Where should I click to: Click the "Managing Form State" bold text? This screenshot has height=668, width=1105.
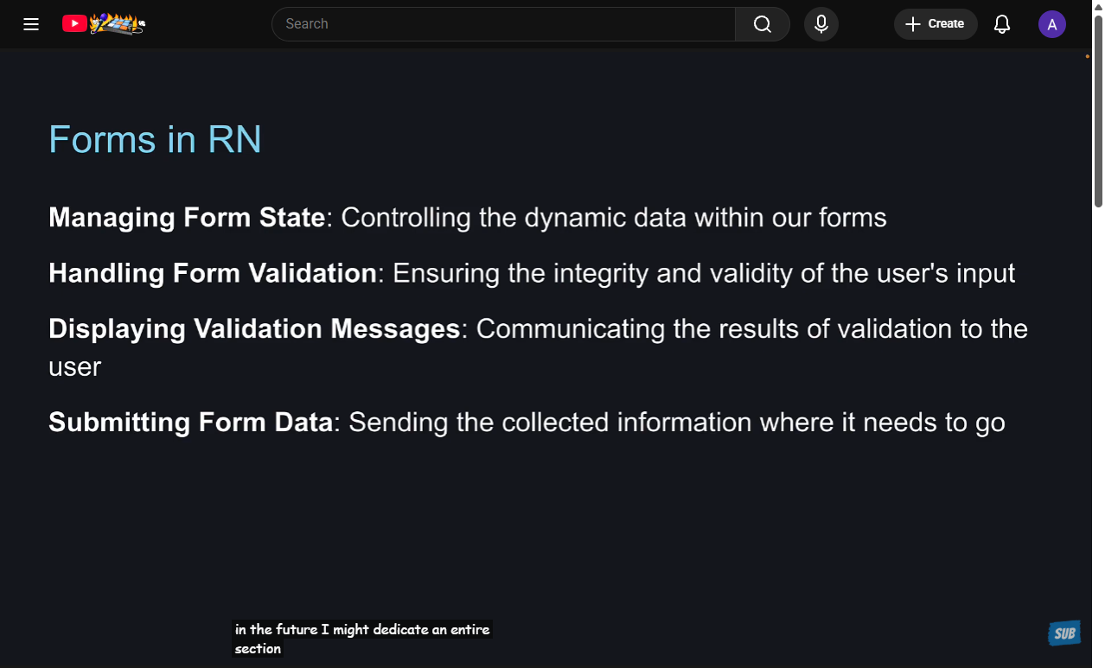[x=187, y=218]
